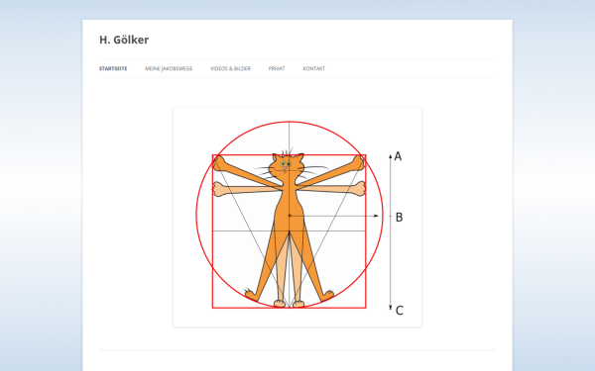Image resolution: width=595 pixels, height=371 pixels.
Task: Open the H. Gölker site title link
Action: click(x=124, y=40)
